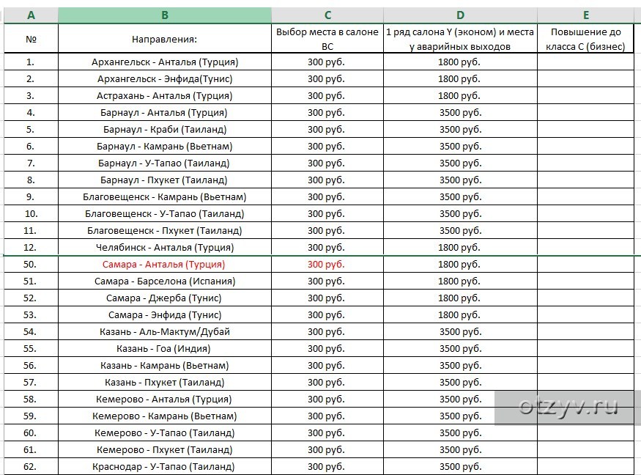Image resolution: width=641 pixels, height=475 pixels.
Task: Select the column E header
Action: pyautogui.click(x=586, y=15)
